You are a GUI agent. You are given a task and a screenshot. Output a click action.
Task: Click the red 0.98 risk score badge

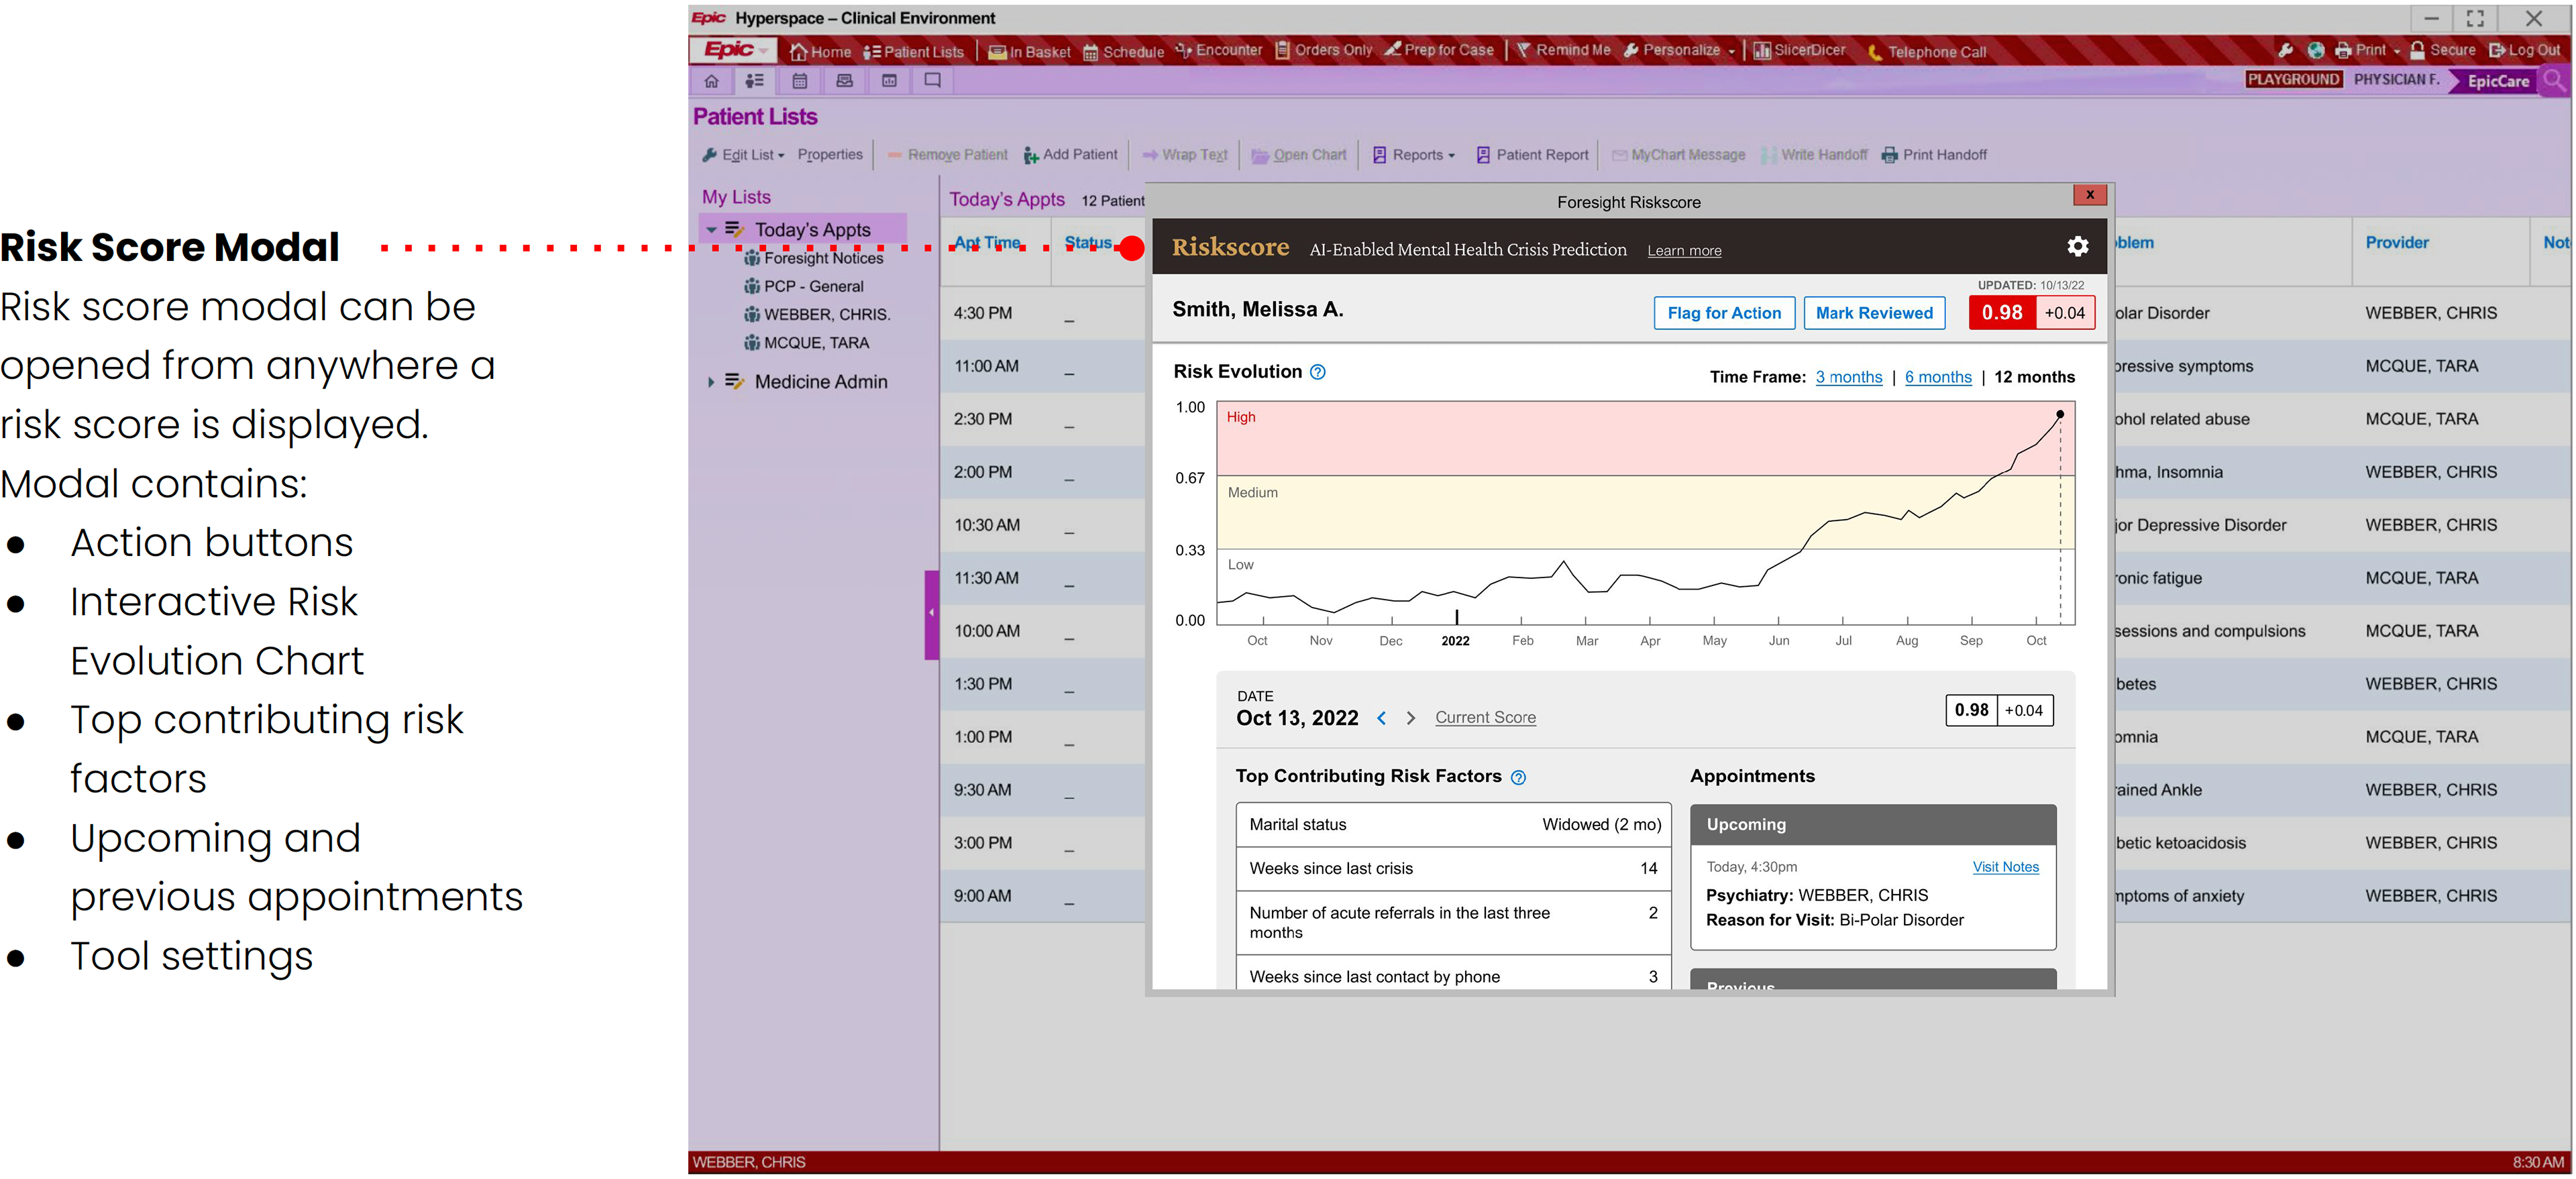(2001, 313)
